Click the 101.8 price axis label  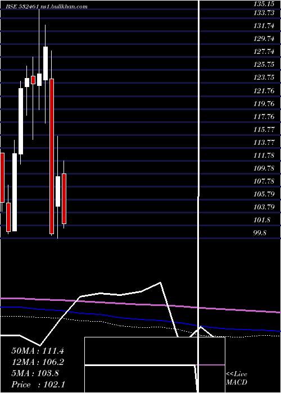coord(262,220)
